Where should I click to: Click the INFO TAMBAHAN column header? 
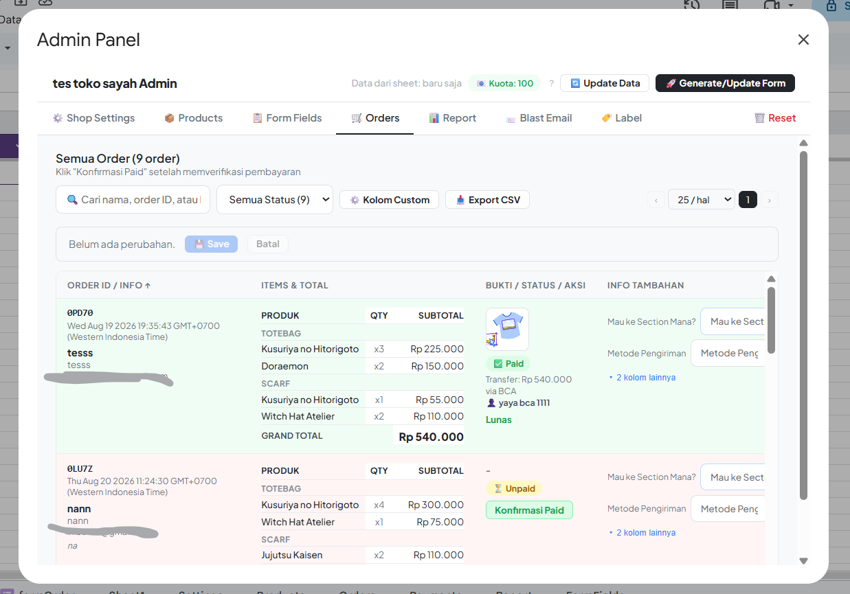[x=645, y=285]
